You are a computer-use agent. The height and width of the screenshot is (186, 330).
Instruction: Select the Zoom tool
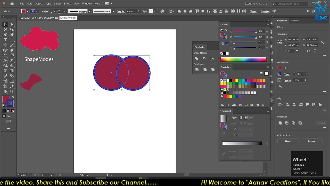click(x=12, y=91)
